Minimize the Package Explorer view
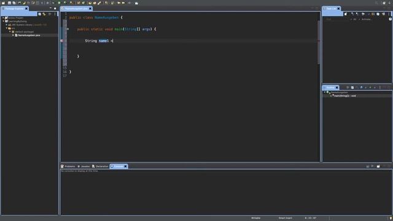Viewport: 393px width, 221px height. coord(50,8)
